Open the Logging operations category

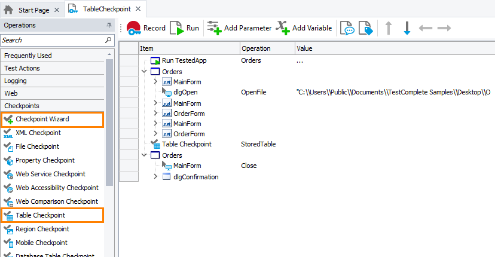click(16, 81)
